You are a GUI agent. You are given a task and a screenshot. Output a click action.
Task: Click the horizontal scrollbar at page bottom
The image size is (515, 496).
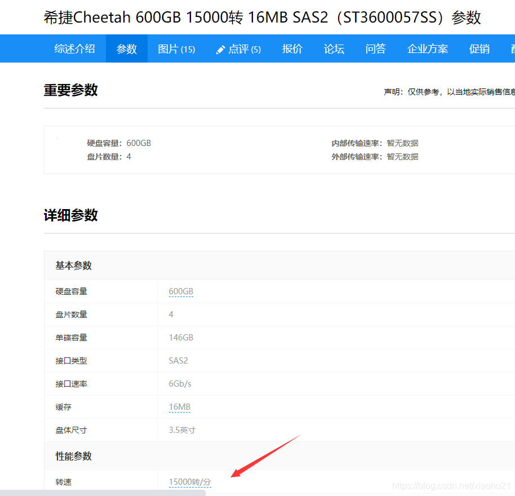[x=103, y=493]
